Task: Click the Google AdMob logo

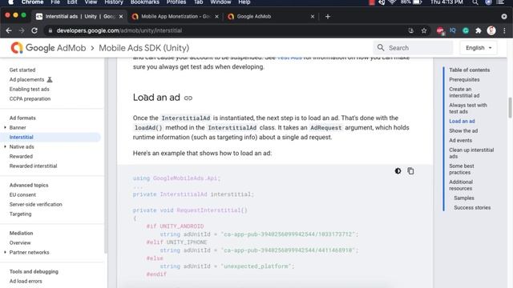Action: coord(16,48)
